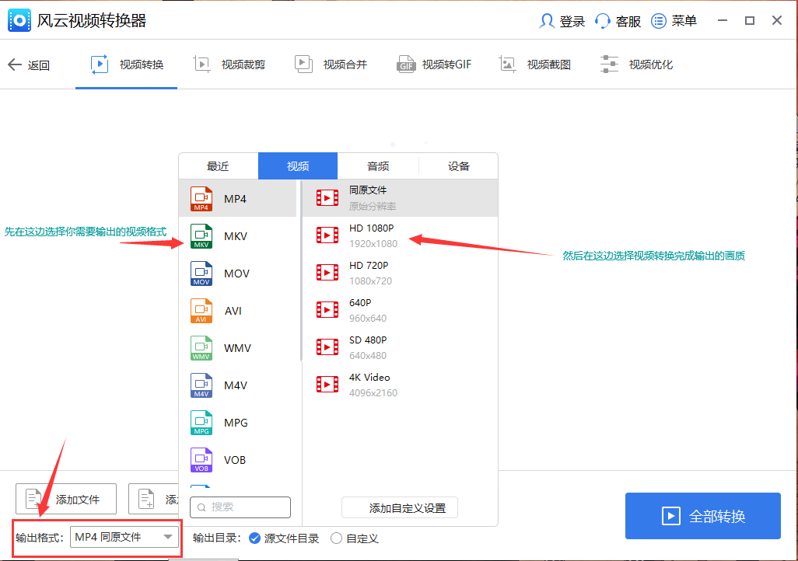Switch to the 设备 format tab
The width and height of the screenshot is (798, 561).
[459, 166]
